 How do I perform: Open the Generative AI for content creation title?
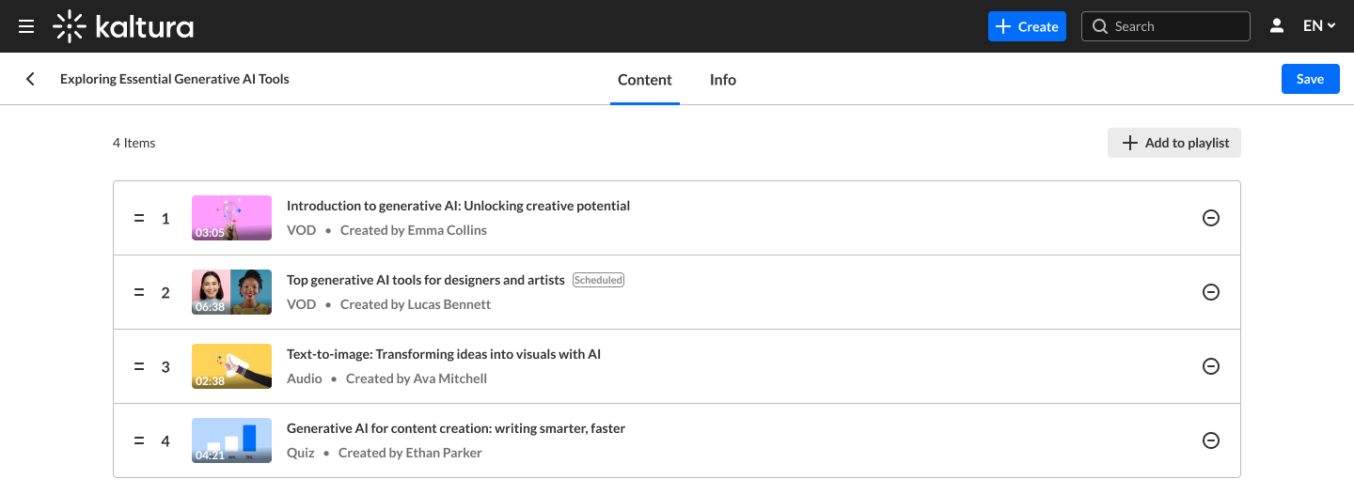455,428
